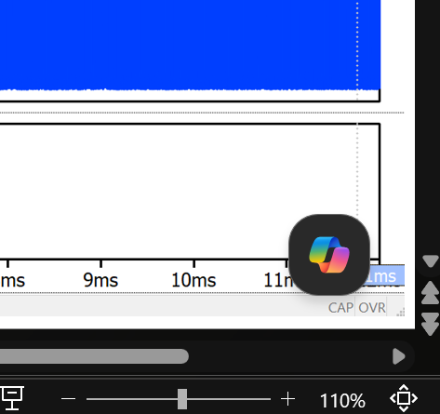440x414 pixels.
Task: Go to previous slide double-up arrow
Action: click(431, 293)
